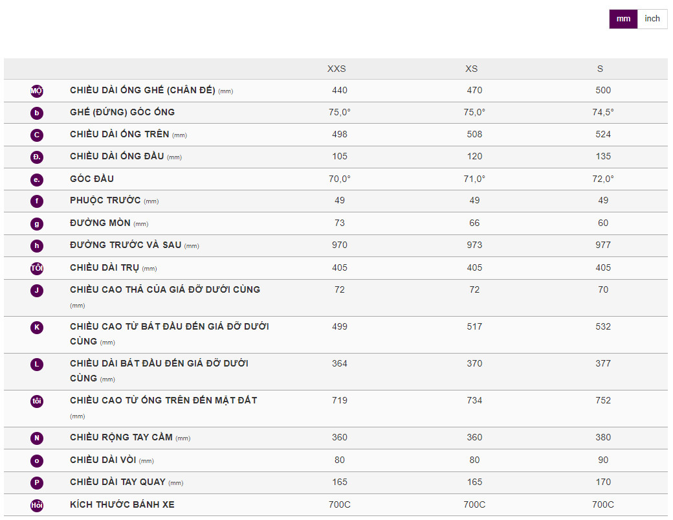The width and height of the screenshot is (673, 520).
Task: Click the 'J' badge for bottom bracket drop
Action: coord(37,291)
